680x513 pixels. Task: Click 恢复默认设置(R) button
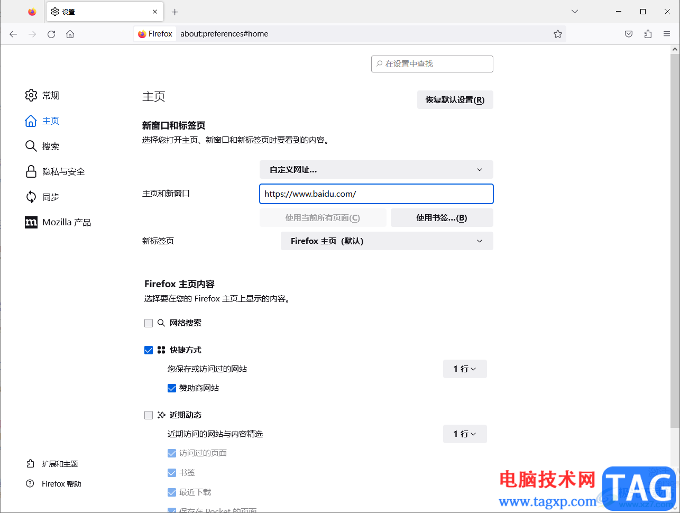click(455, 100)
